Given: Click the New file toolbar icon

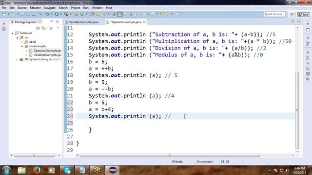Looking at the screenshot, I should click(x=4, y=14).
